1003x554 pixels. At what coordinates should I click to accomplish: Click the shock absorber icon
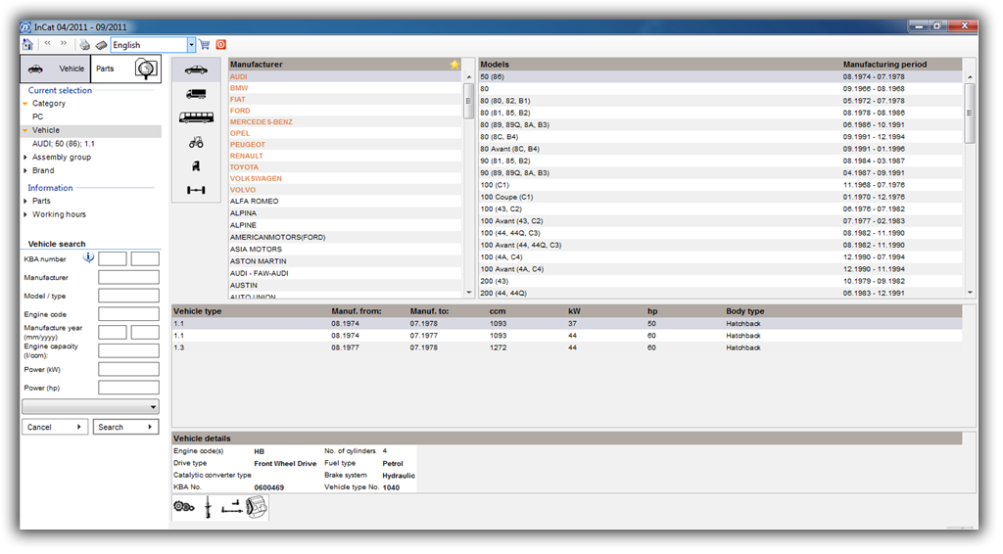208,508
